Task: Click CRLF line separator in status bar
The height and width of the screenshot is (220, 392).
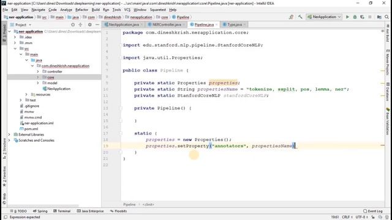Action: (x=347, y=218)
